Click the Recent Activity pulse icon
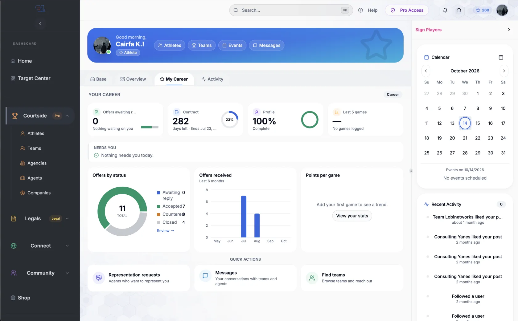518x321 pixels. (426, 204)
